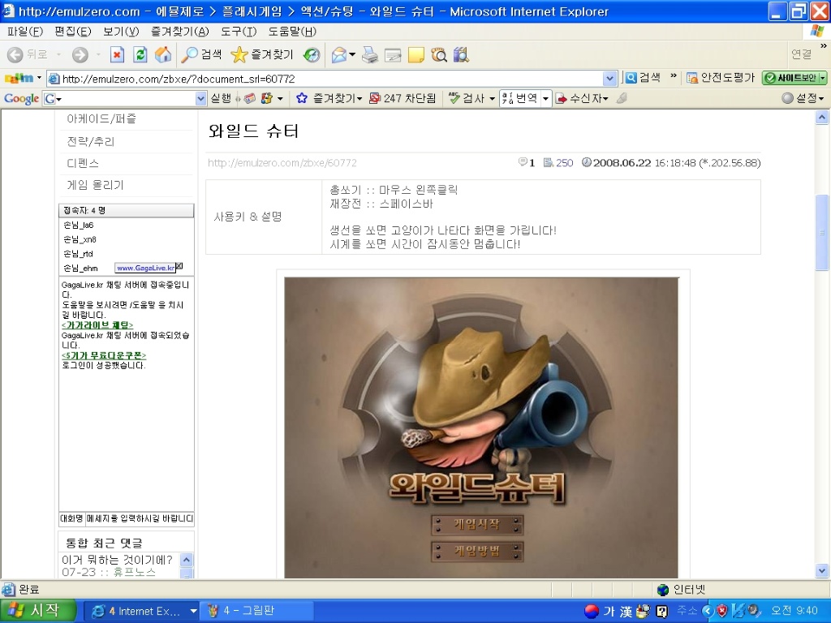
Task: Click the Mail envelope toolbar icon
Action: click(339, 54)
